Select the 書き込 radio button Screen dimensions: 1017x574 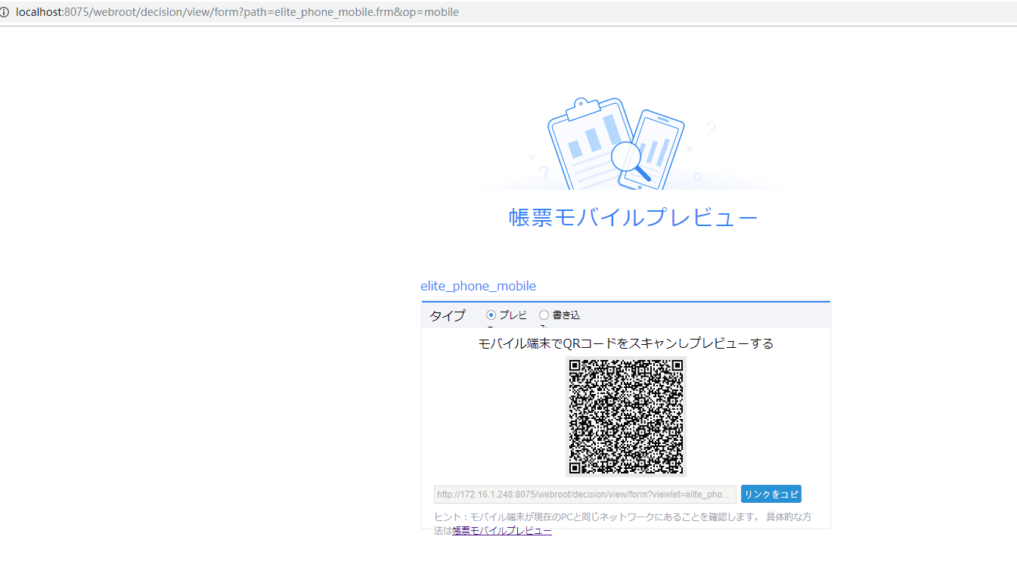pos(544,315)
